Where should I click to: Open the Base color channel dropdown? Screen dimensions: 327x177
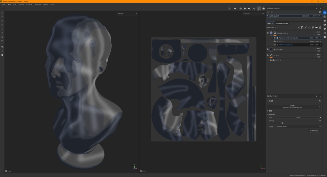coord(272,27)
